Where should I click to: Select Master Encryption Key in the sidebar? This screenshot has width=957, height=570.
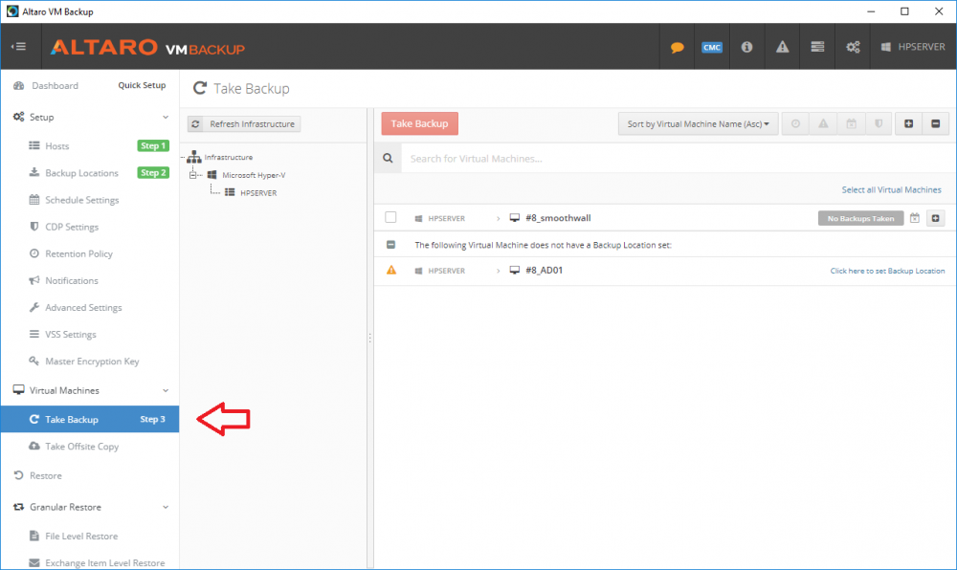92,361
